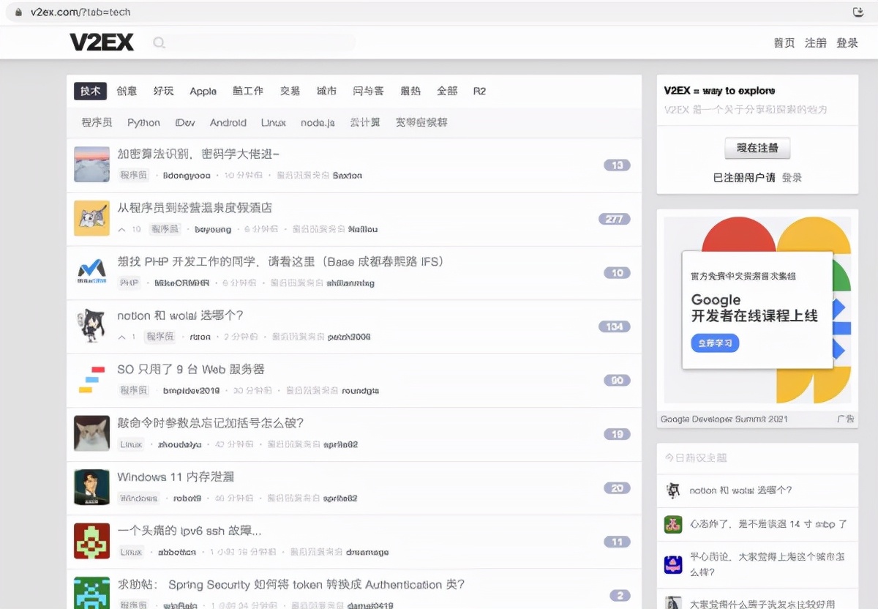Screen dimensions: 878x609
Task: Click the MikeCRMHR company avatar on the PHP job post
Action: pyautogui.click(x=91, y=272)
